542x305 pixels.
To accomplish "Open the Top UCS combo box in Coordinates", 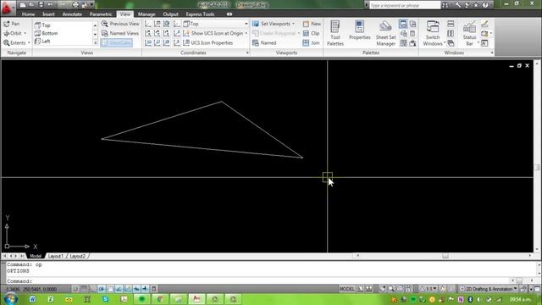I will tap(216, 24).
